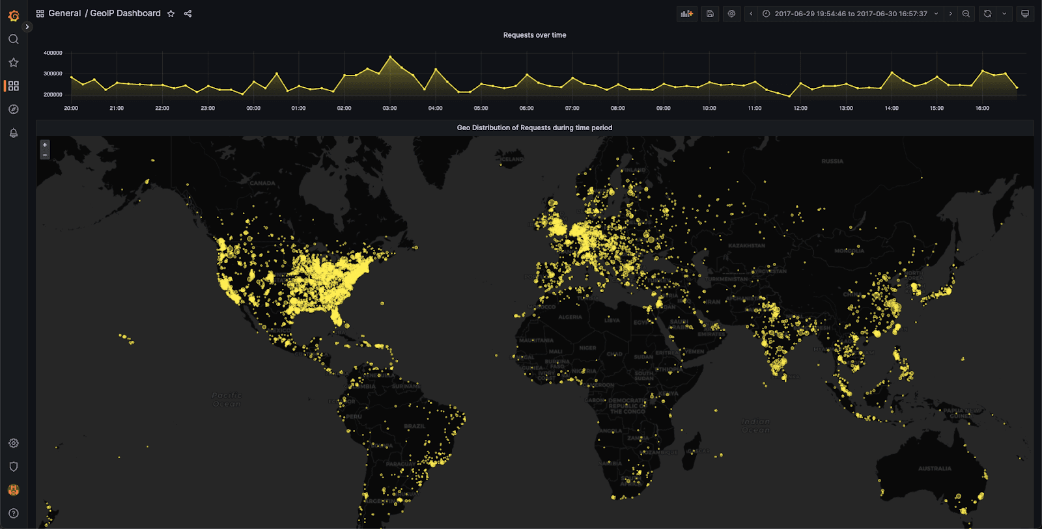The width and height of the screenshot is (1042, 529).
Task: Open the Geo Distribution panel title menu
Action: (534, 128)
